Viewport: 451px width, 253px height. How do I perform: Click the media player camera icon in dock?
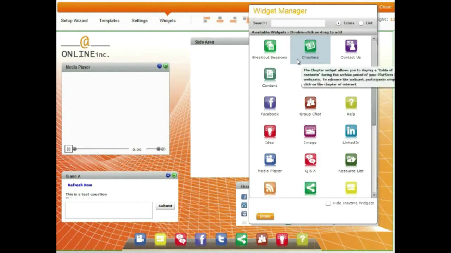point(140,239)
